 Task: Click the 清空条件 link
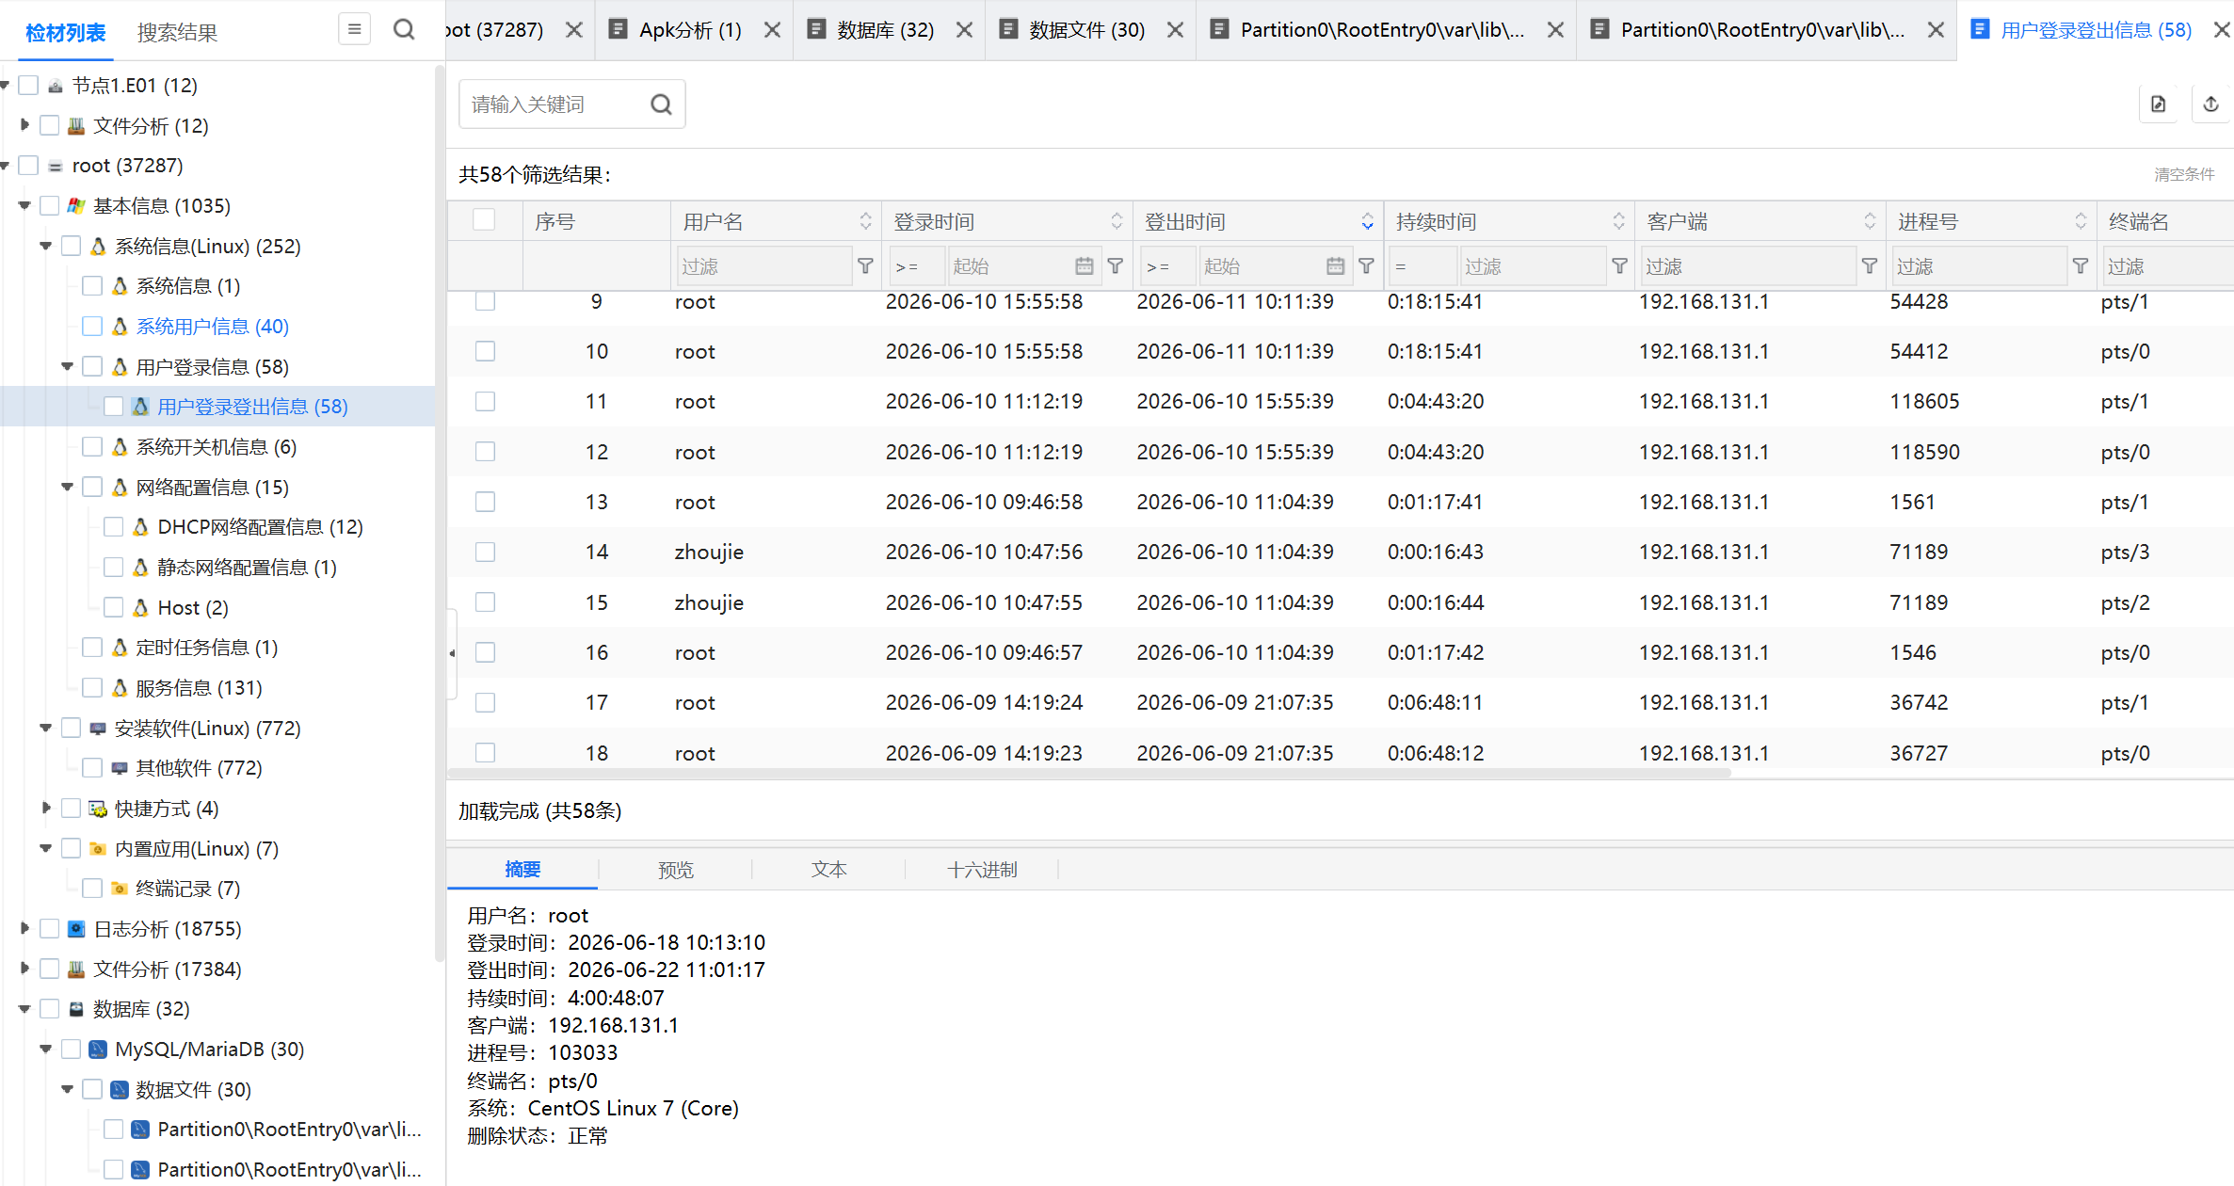click(x=2184, y=174)
